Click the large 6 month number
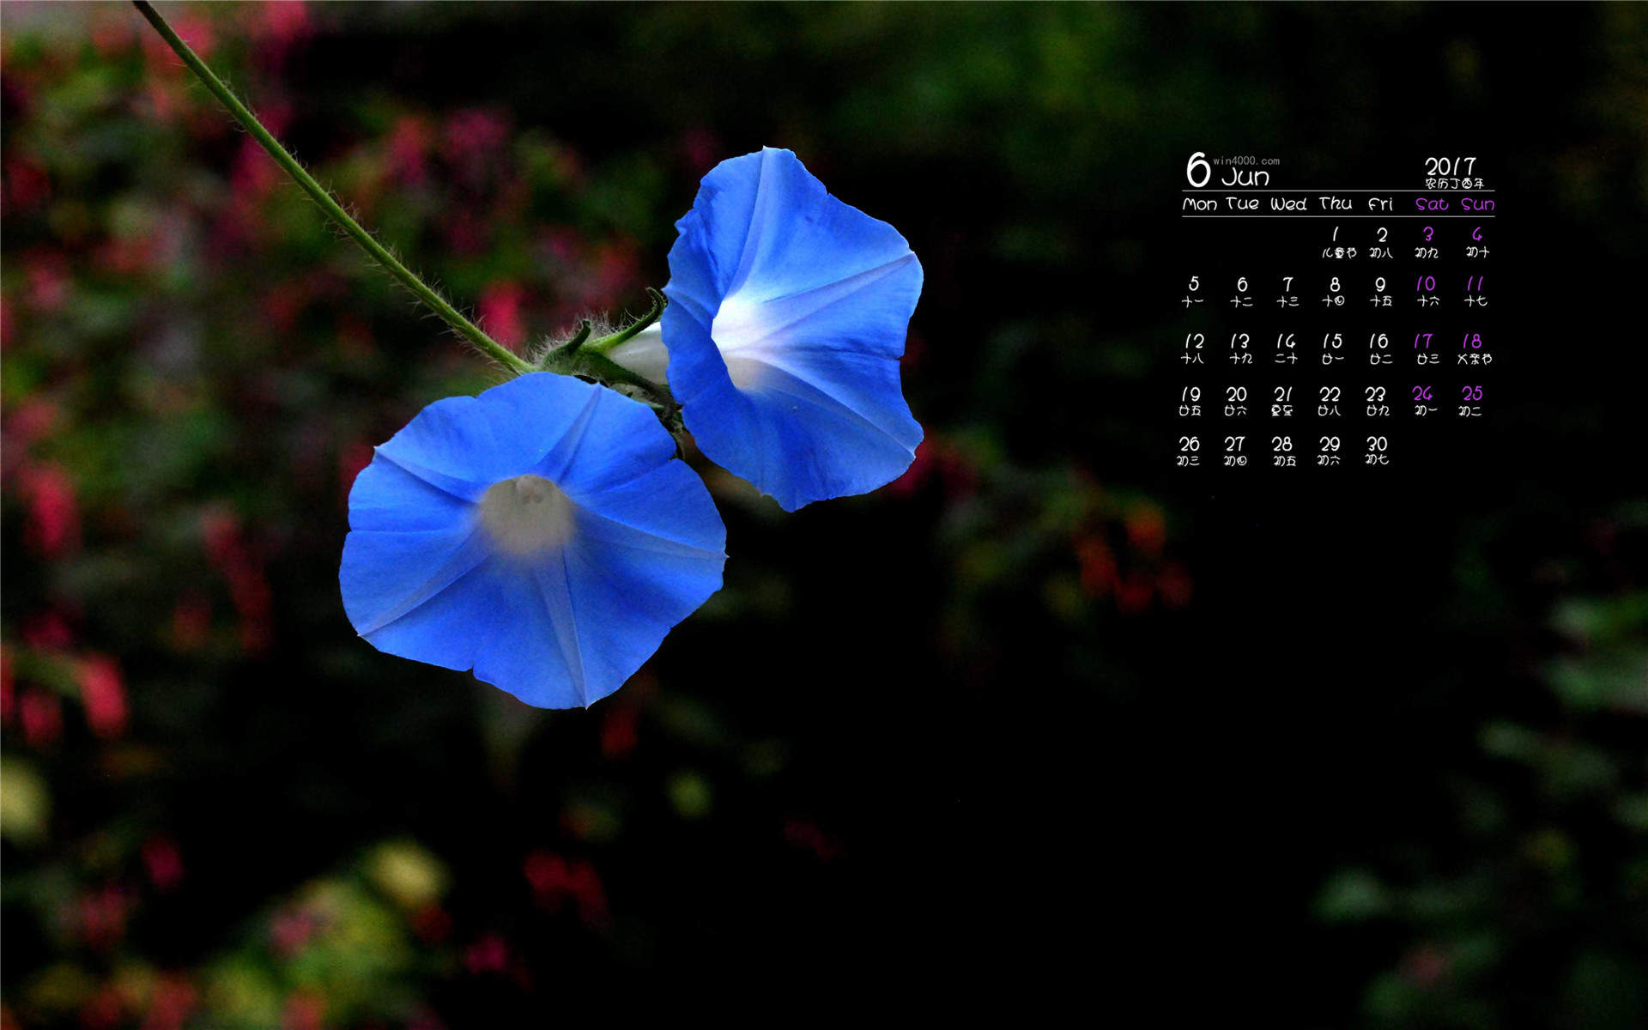 (x=1198, y=169)
